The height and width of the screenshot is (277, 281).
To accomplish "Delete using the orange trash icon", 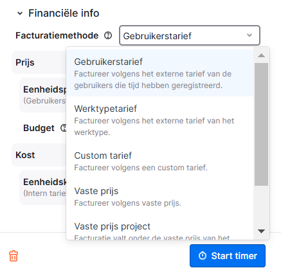I will pyautogui.click(x=14, y=256).
